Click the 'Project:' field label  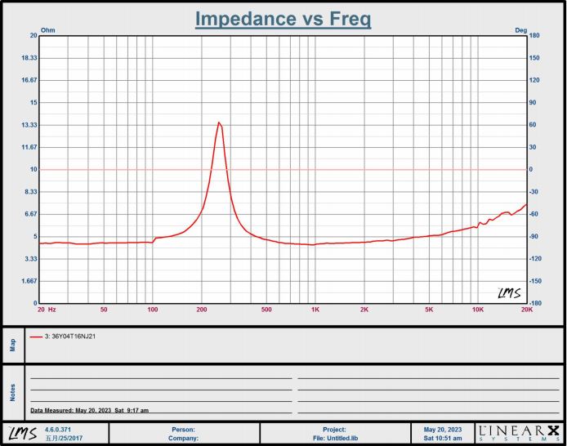coord(334,430)
